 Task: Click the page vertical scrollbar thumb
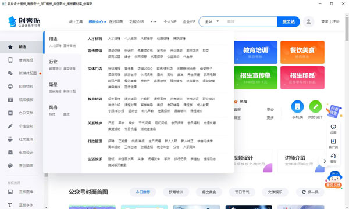(347, 28)
